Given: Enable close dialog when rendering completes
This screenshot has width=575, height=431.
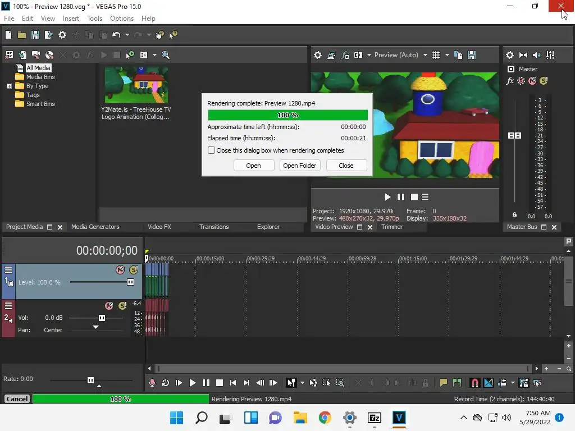Looking at the screenshot, I should (211, 150).
